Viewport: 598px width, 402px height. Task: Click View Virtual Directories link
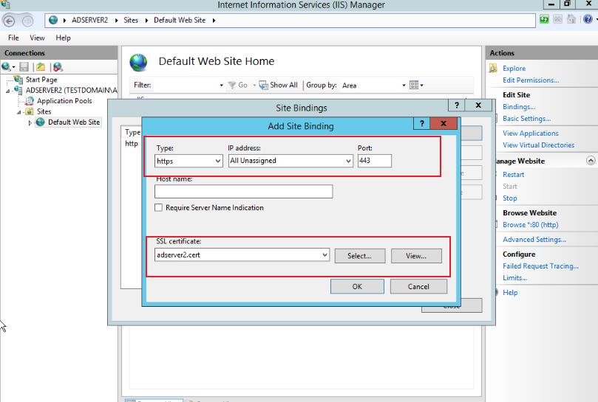click(539, 145)
